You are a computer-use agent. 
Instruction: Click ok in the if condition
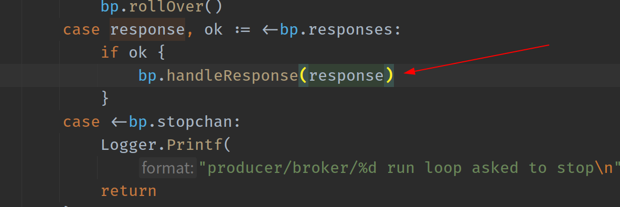pyautogui.click(x=138, y=52)
